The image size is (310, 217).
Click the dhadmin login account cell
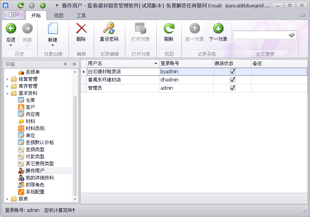pyautogui.click(x=186, y=80)
